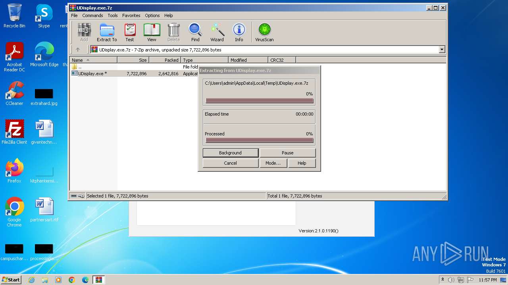Viewport: 508px width, 285px height.
Task: Select the parent folder '..' row
Action: point(134,67)
